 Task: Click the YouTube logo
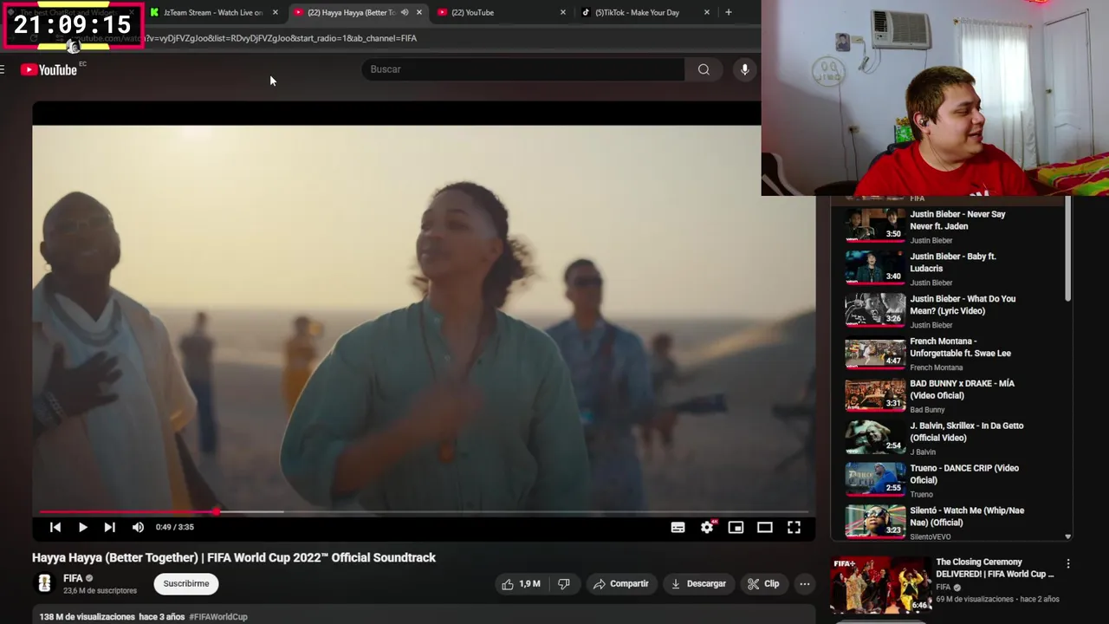coord(49,69)
